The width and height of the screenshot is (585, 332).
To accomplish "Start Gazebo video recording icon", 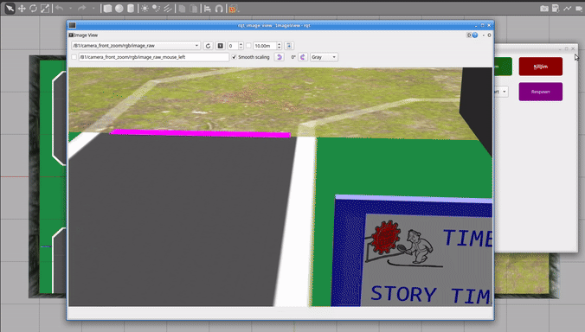I will pyautogui.click(x=579, y=8).
